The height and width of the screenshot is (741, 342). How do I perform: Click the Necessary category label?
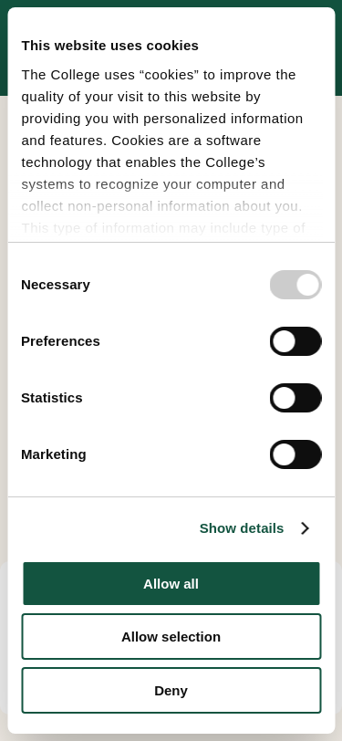pos(56,285)
